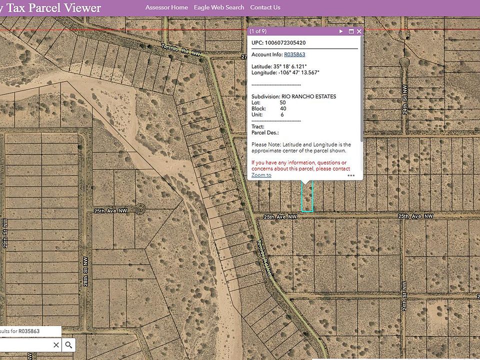Screen dimensions: 480x360
Task: Click the popup vertical scrollbar
Action: tap(362, 89)
